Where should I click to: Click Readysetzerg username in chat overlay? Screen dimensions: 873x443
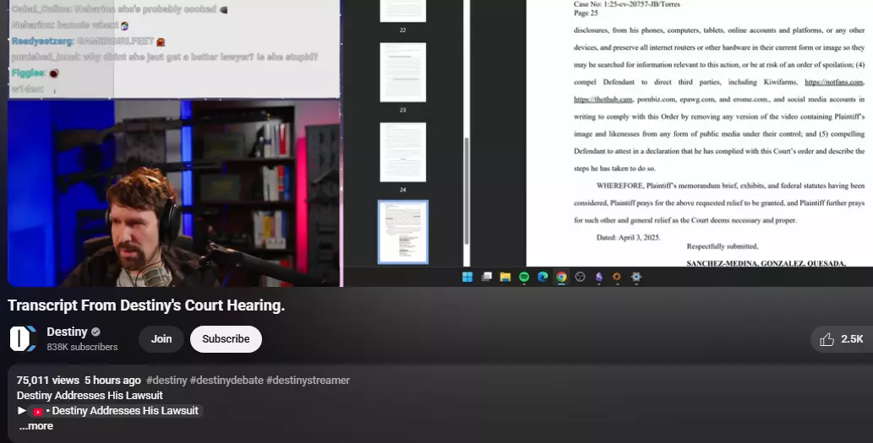[42, 41]
